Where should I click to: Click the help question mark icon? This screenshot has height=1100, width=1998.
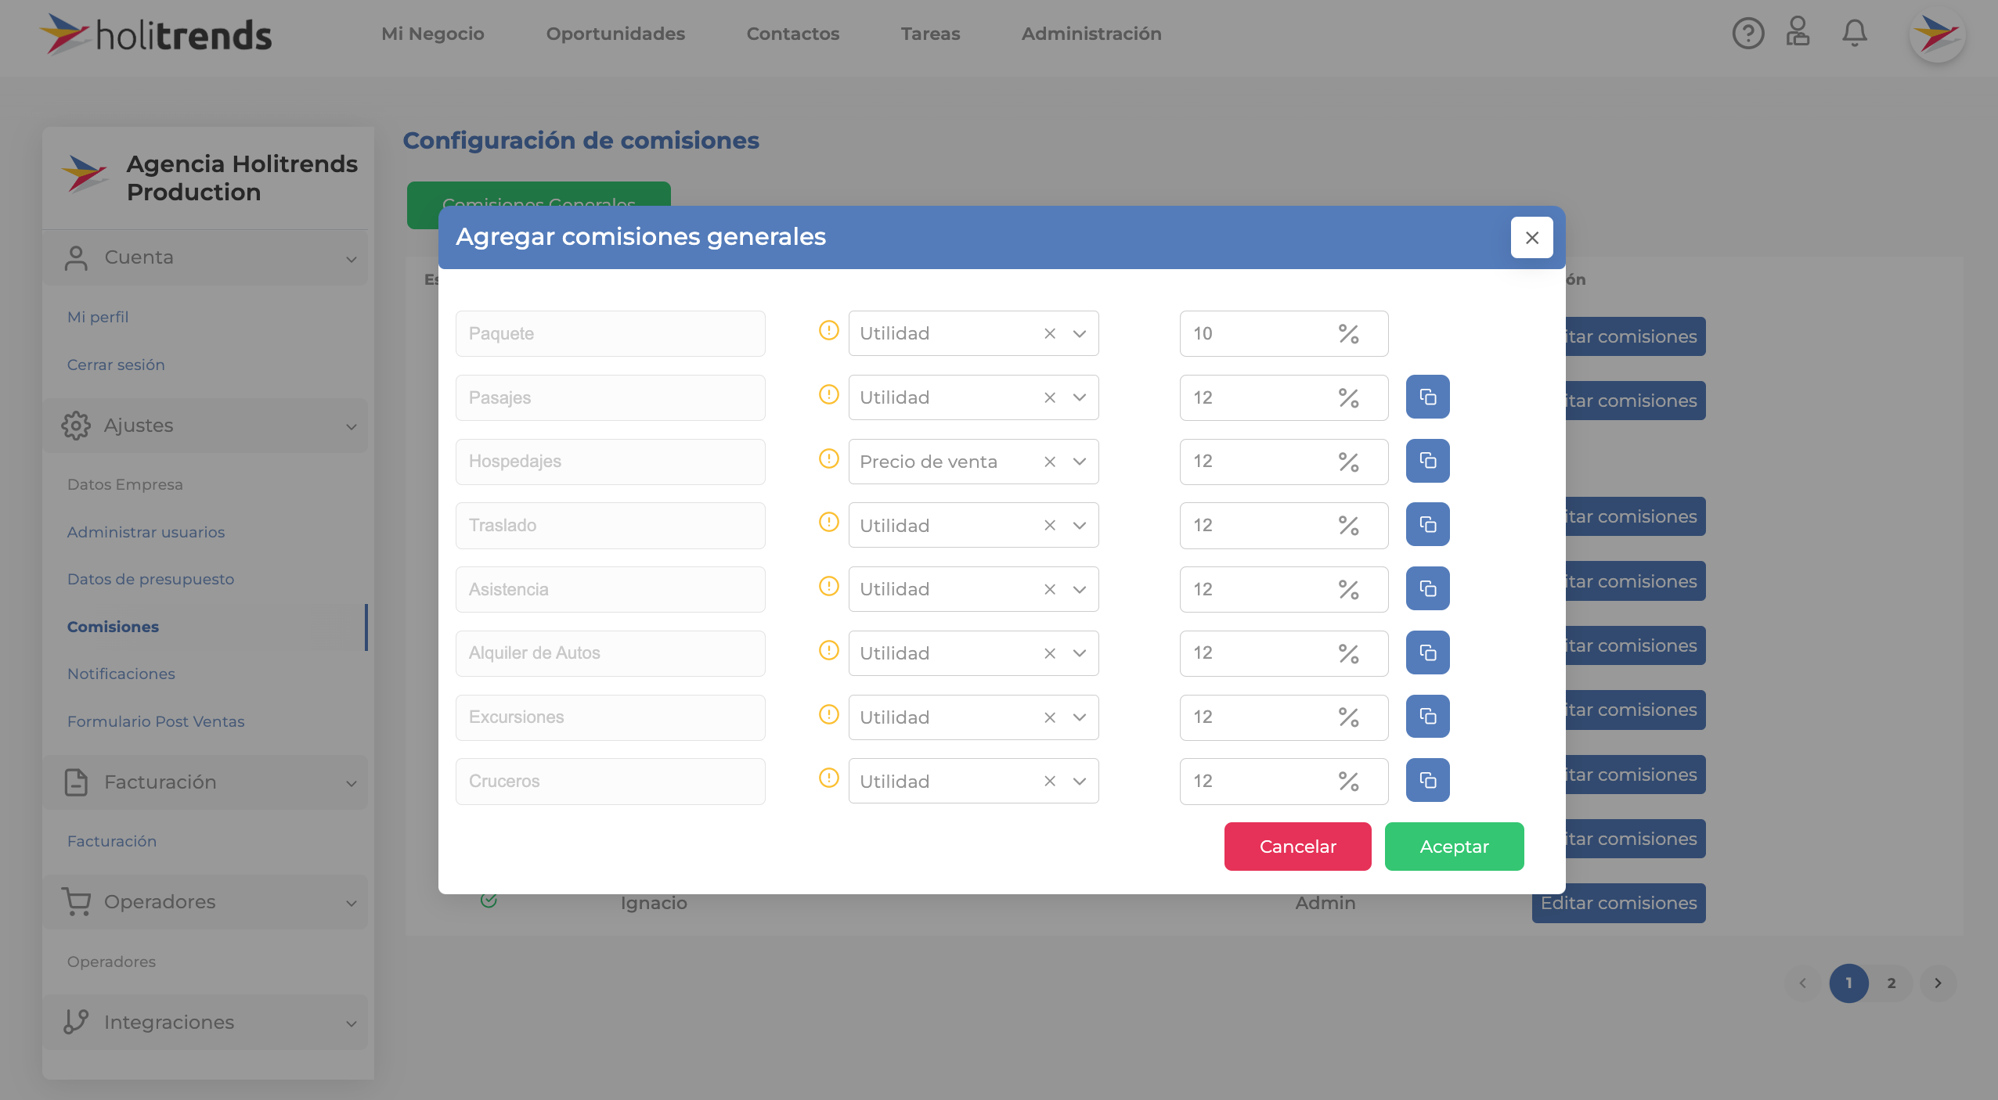tap(1747, 34)
